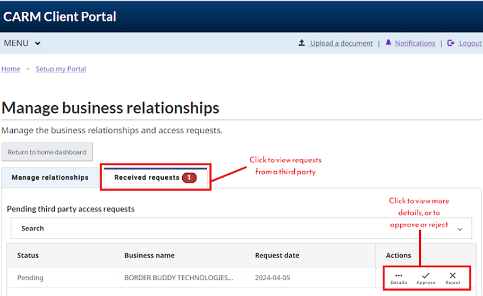Open the Upload a document link
The image size is (483, 296).
(341, 43)
